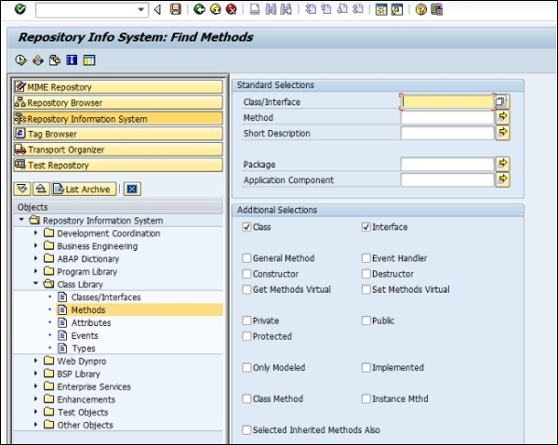
Task: Expand the Program Library folder
Action: point(35,271)
